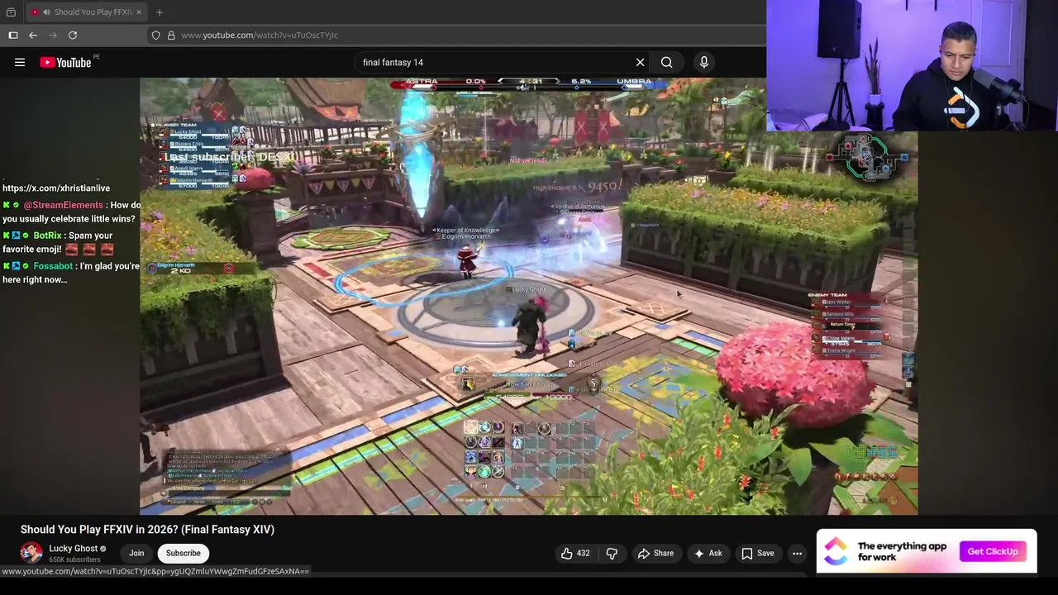This screenshot has width=1058, height=595.
Task: Close the Should You Play FFXIV tab
Action: (x=139, y=12)
